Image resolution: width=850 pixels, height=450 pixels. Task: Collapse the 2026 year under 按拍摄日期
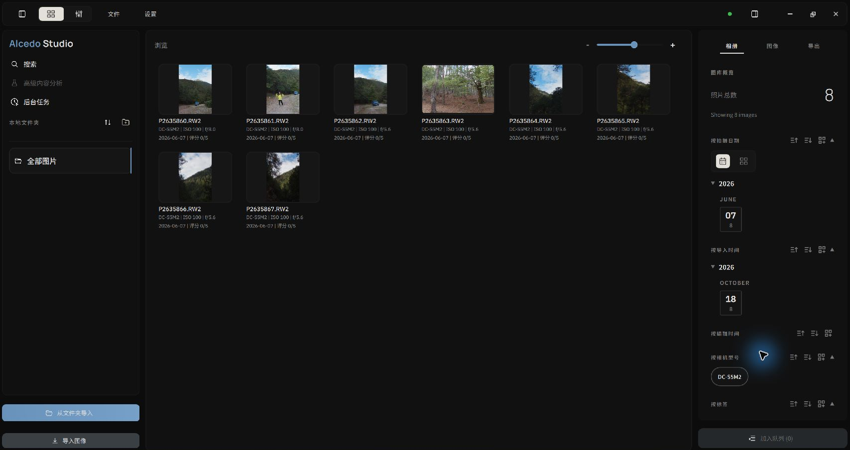coord(713,183)
